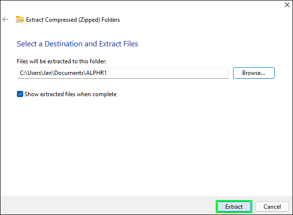The height and width of the screenshot is (215, 293).
Task: Click the back arrow in the header
Action: tap(5, 19)
